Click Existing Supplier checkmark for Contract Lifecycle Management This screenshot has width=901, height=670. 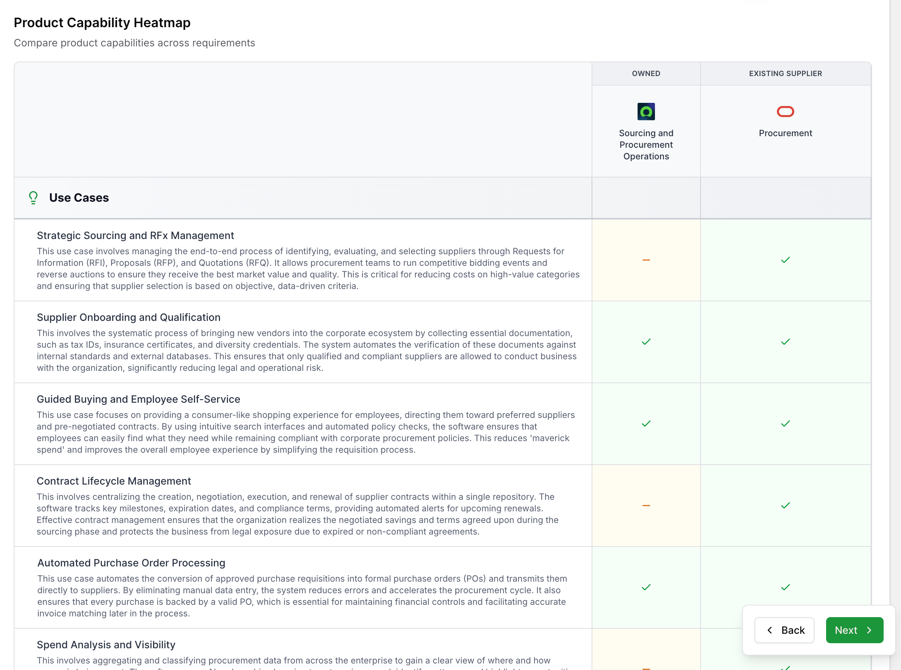[x=785, y=506]
